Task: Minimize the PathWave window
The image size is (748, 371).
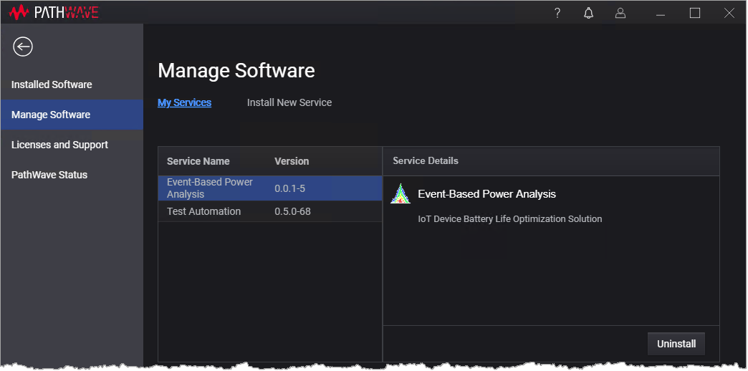Action: point(661,13)
